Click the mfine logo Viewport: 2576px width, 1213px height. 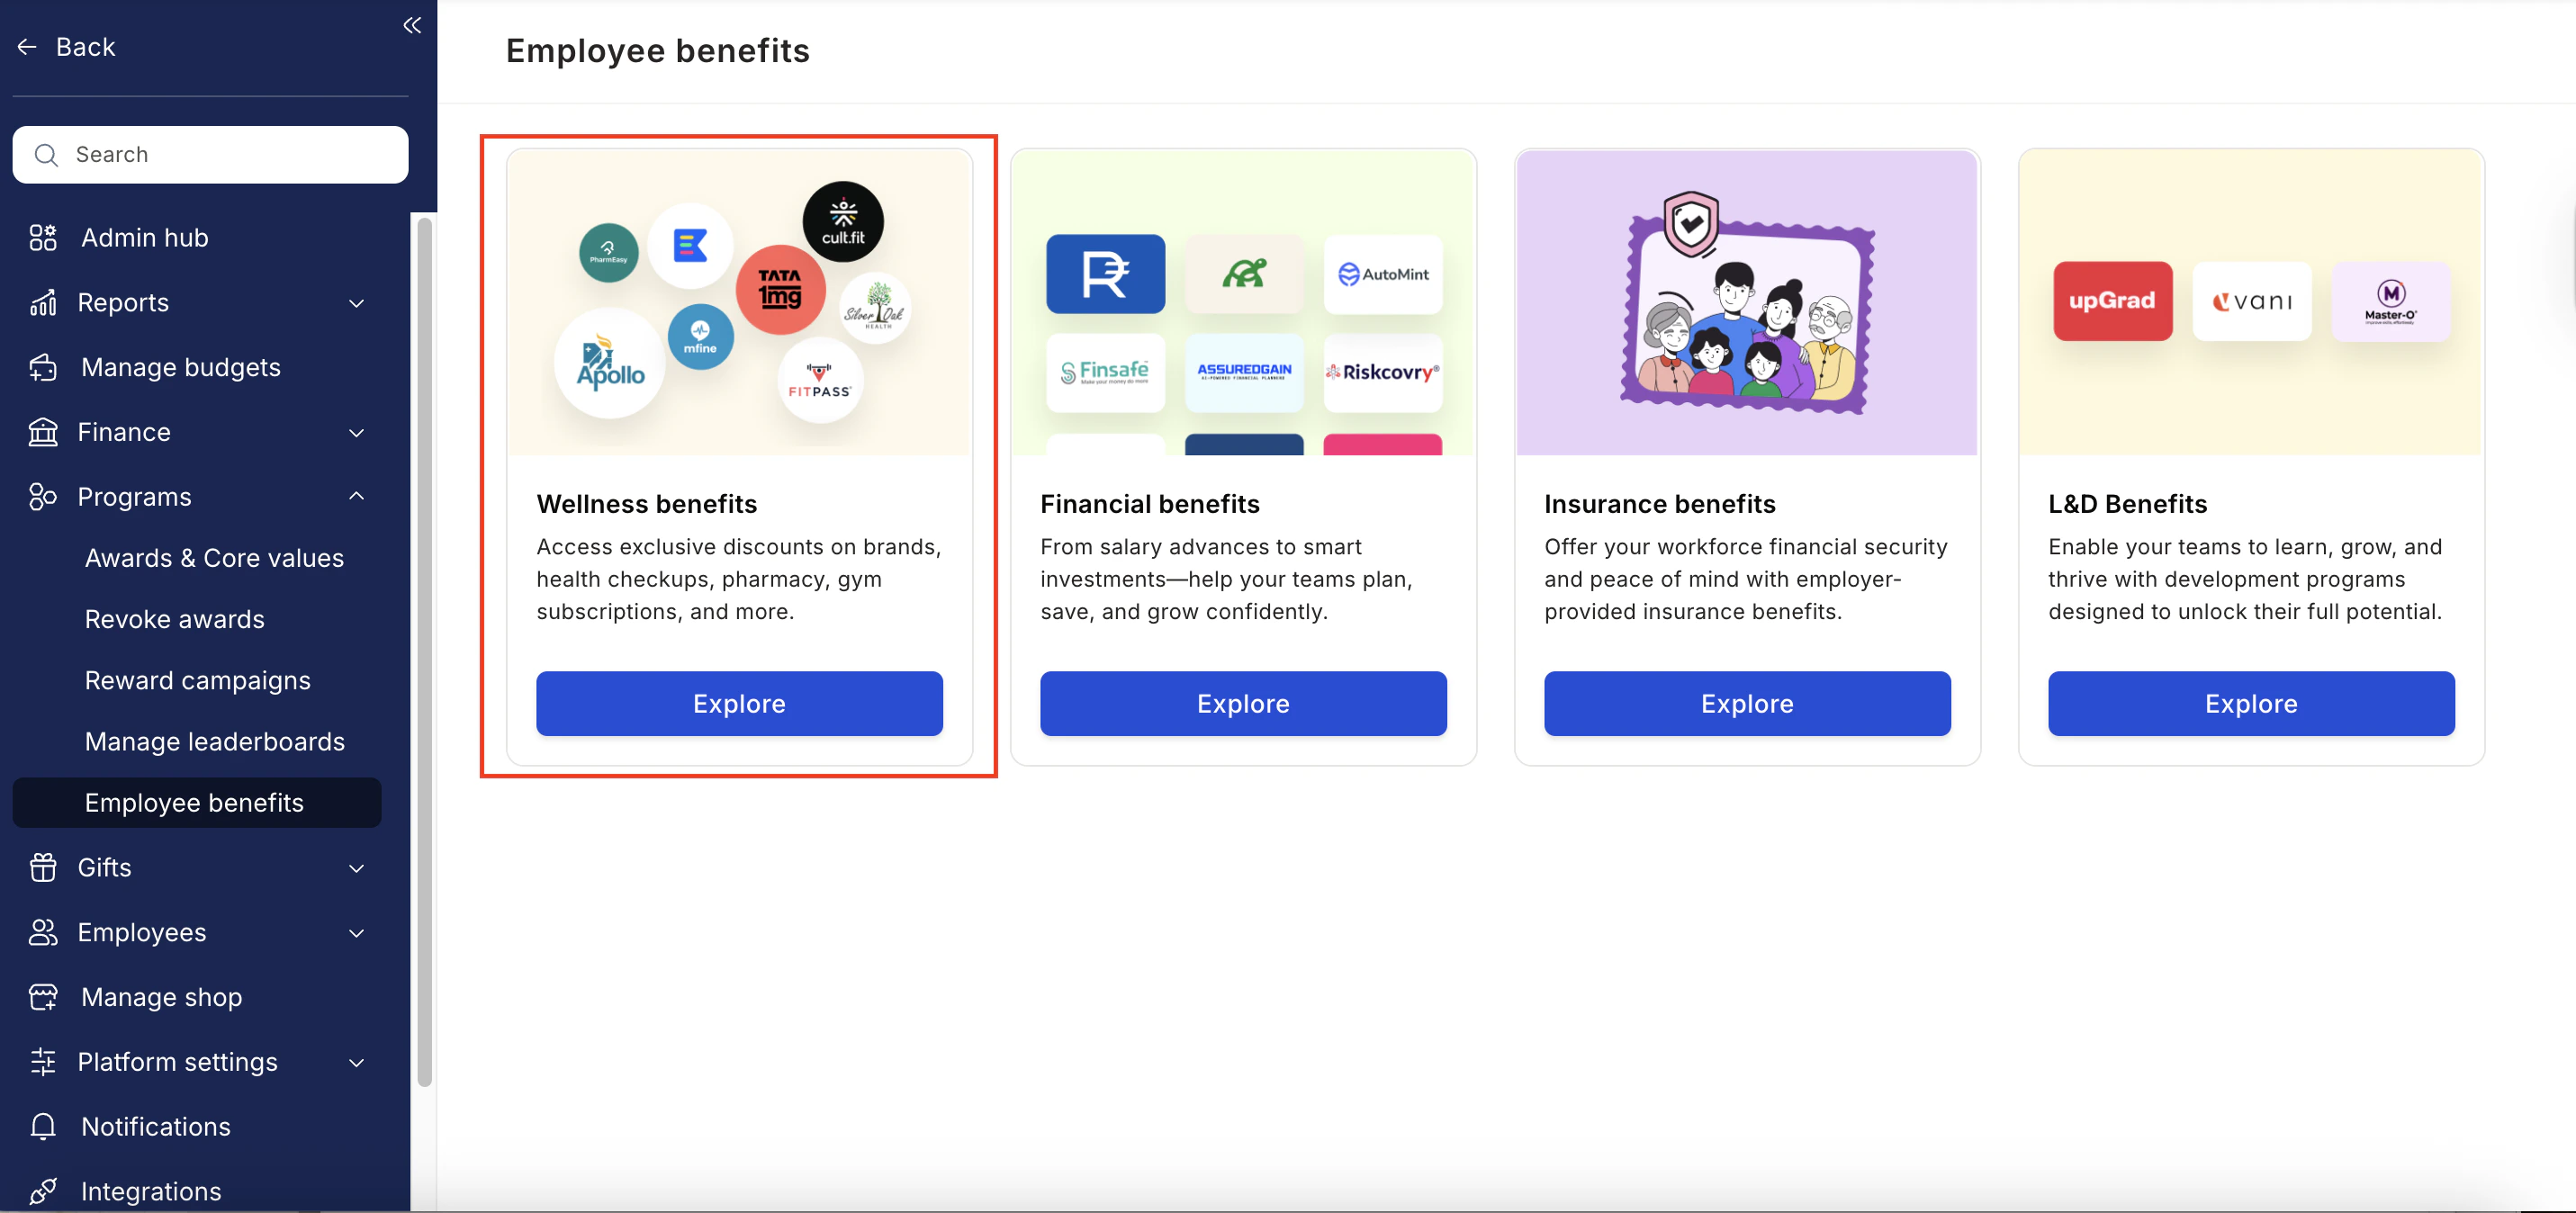(700, 337)
